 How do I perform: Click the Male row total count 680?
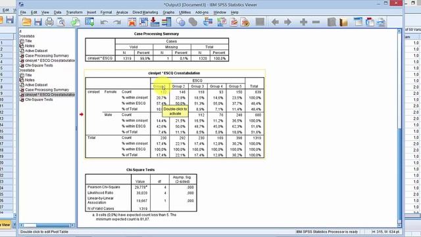[258, 115]
